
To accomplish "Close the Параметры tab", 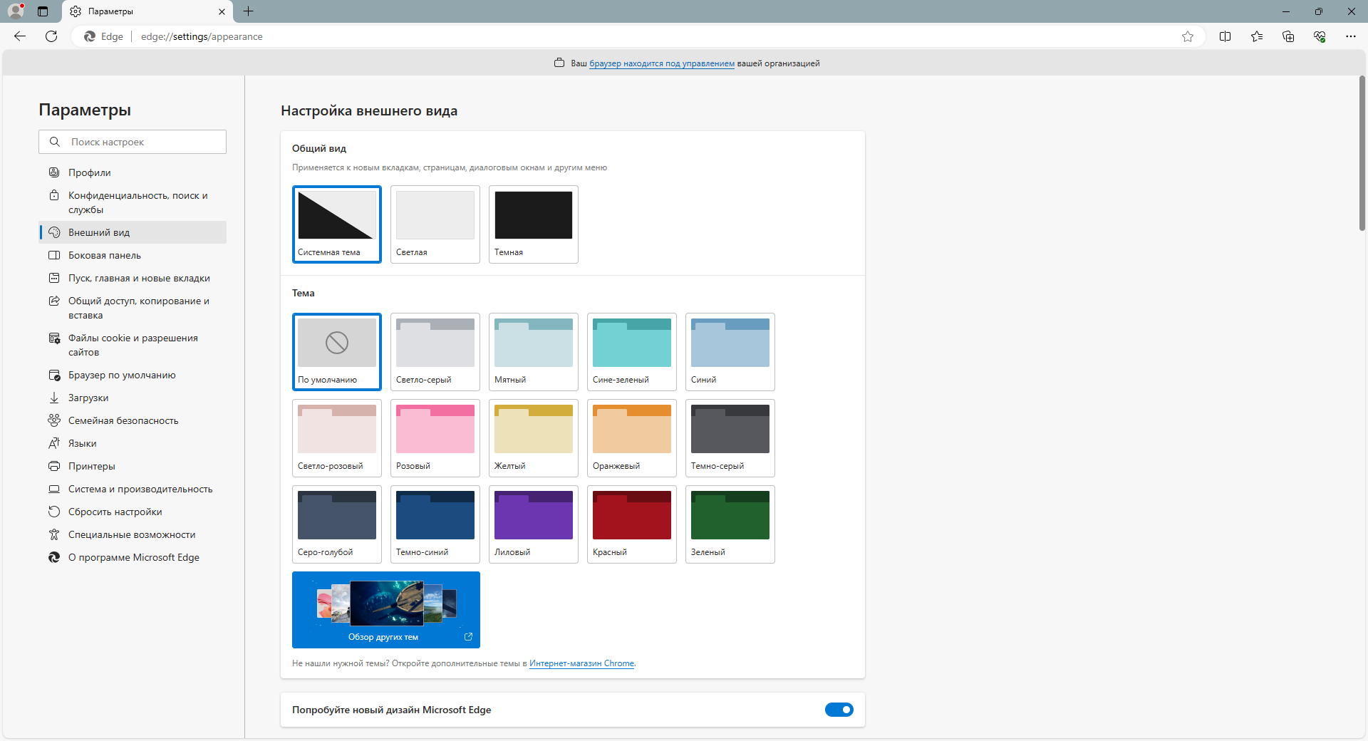I will (222, 11).
